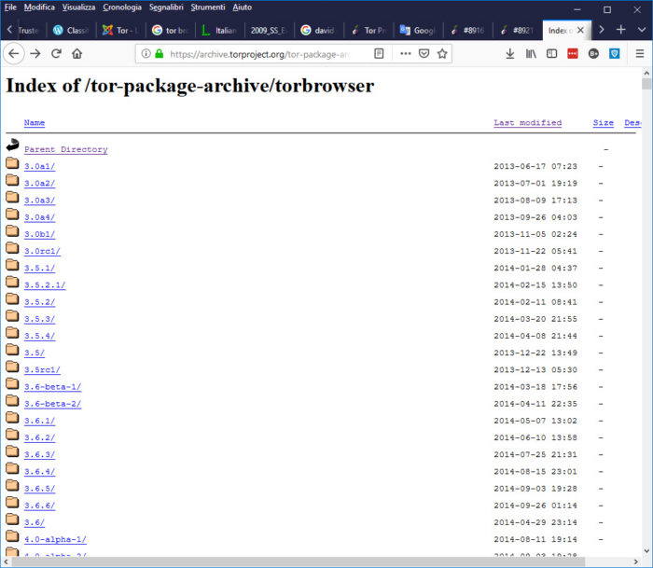Switch to the david Google tab
The height and width of the screenshot is (568, 653).
click(319, 31)
